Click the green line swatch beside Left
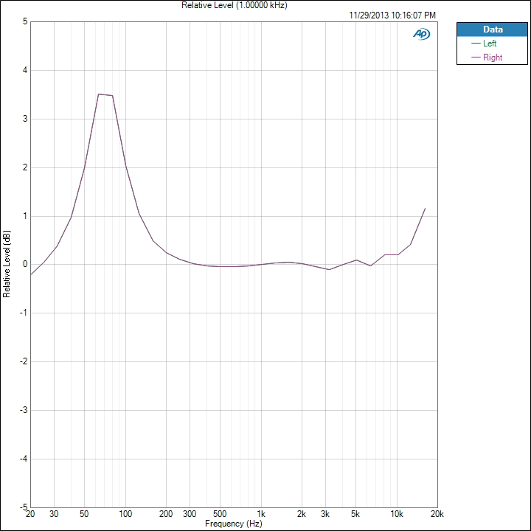This screenshot has width=531, height=531. pyautogui.click(x=475, y=44)
